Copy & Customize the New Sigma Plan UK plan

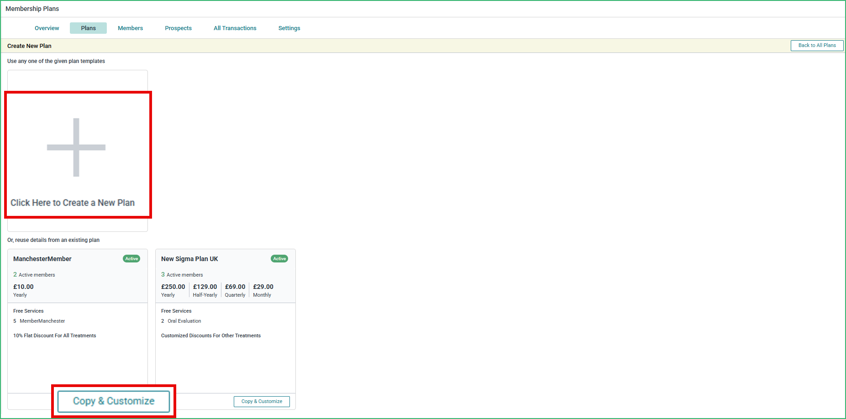(261, 401)
